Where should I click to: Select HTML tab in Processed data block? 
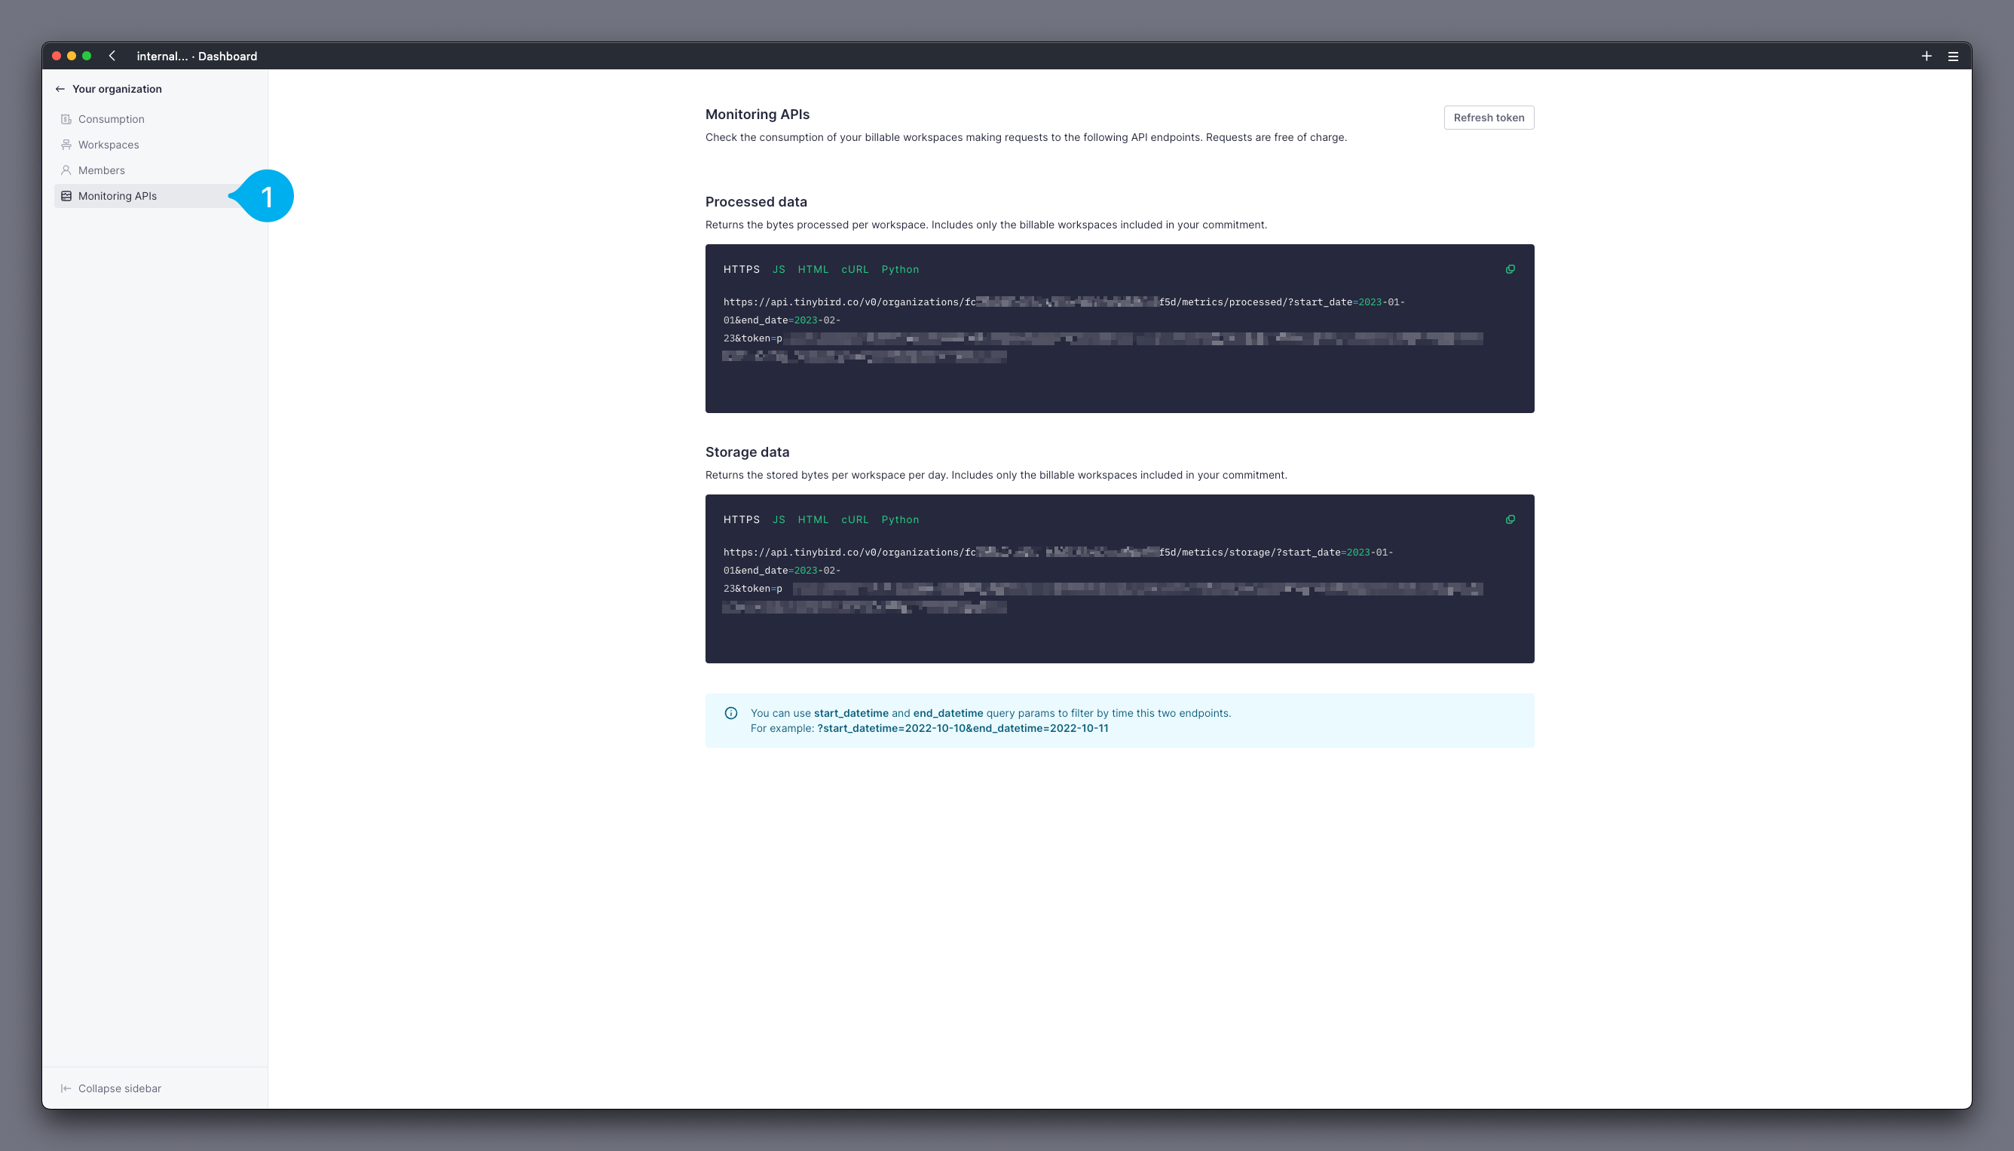813,270
